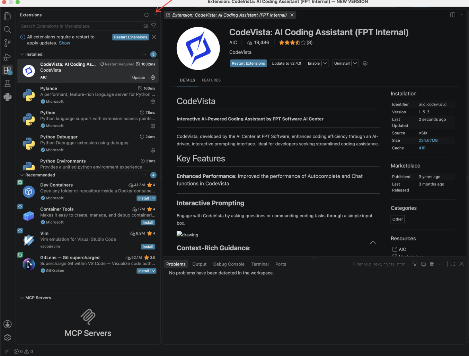Open Extensions view more actions menu
This screenshot has height=356, width=469.
[x=155, y=15]
